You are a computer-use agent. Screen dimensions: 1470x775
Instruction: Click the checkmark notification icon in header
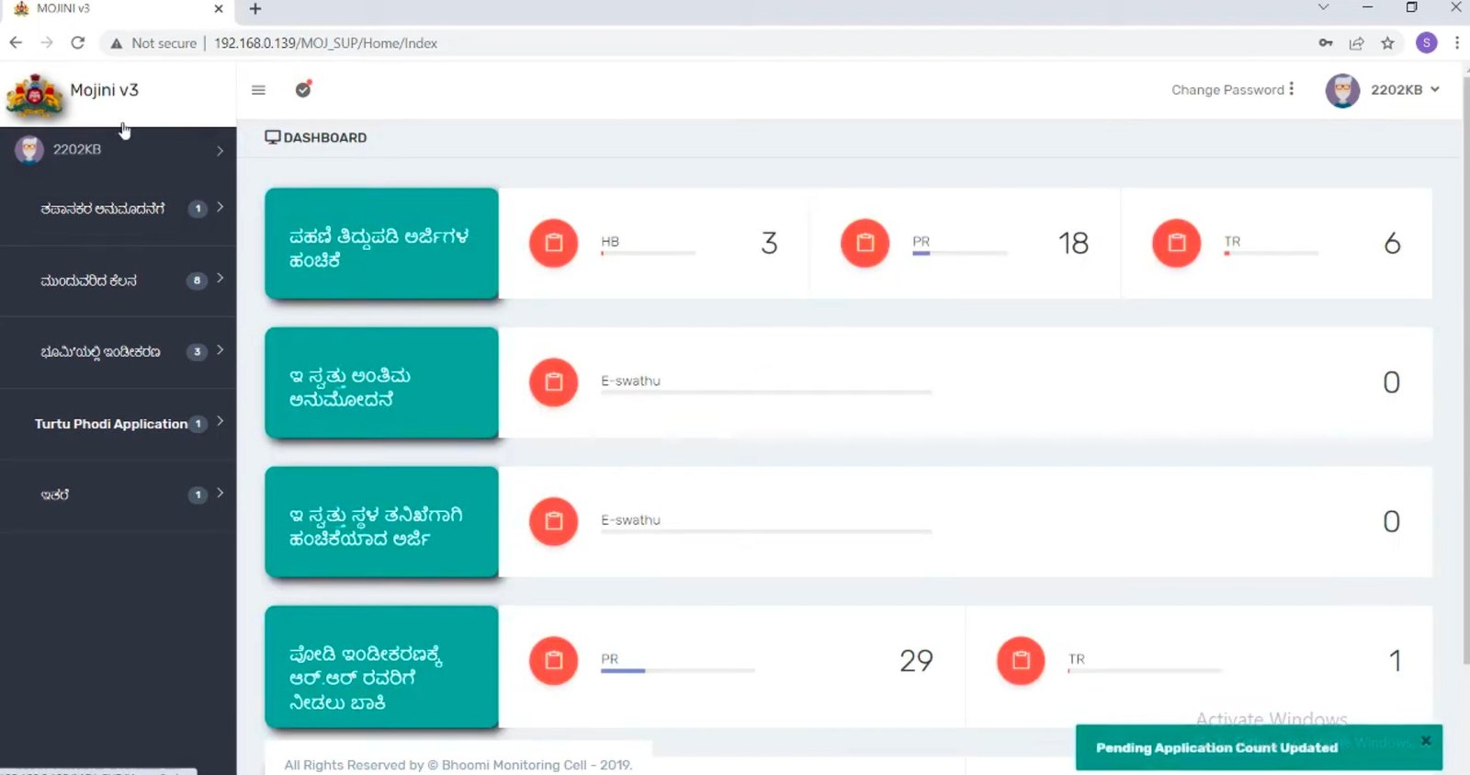(x=303, y=89)
